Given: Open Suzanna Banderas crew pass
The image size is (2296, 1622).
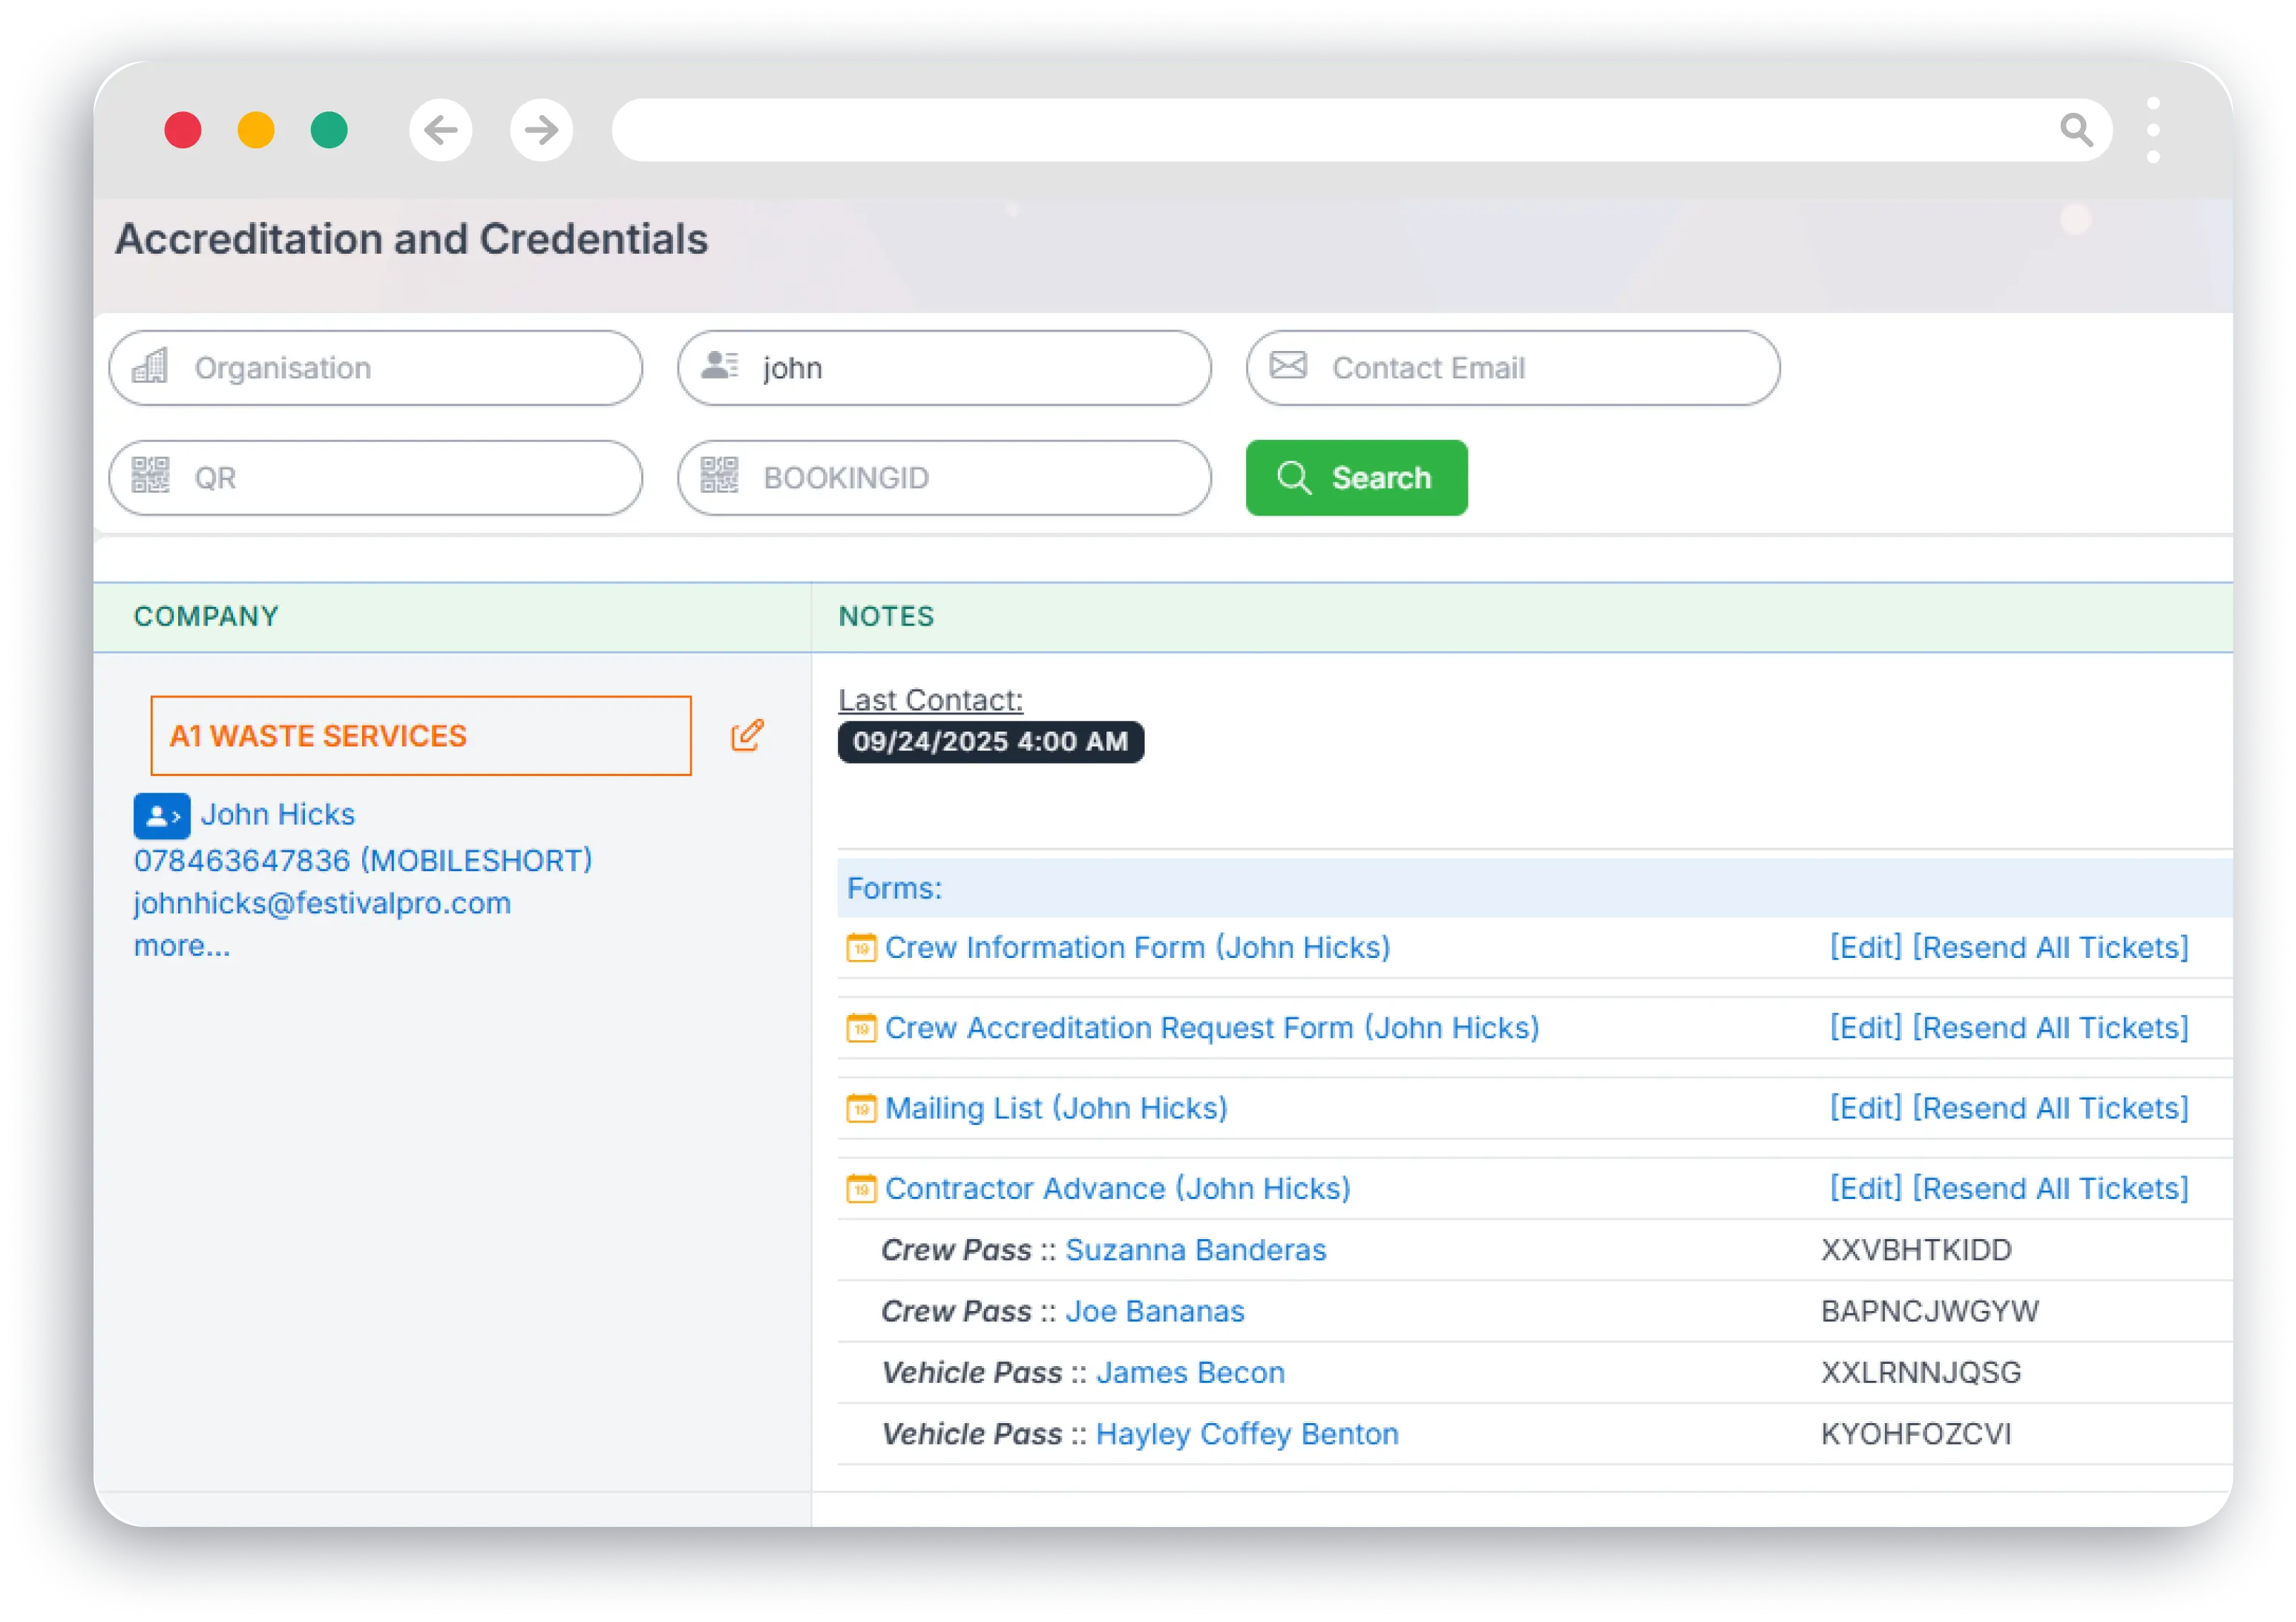Looking at the screenshot, I should [x=1195, y=1250].
